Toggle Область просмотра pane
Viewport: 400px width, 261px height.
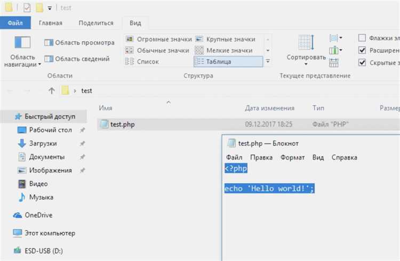[79, 42]
